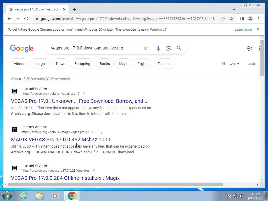
Task: Open Chrome's three-dot menu
Action: pos(259,19)
